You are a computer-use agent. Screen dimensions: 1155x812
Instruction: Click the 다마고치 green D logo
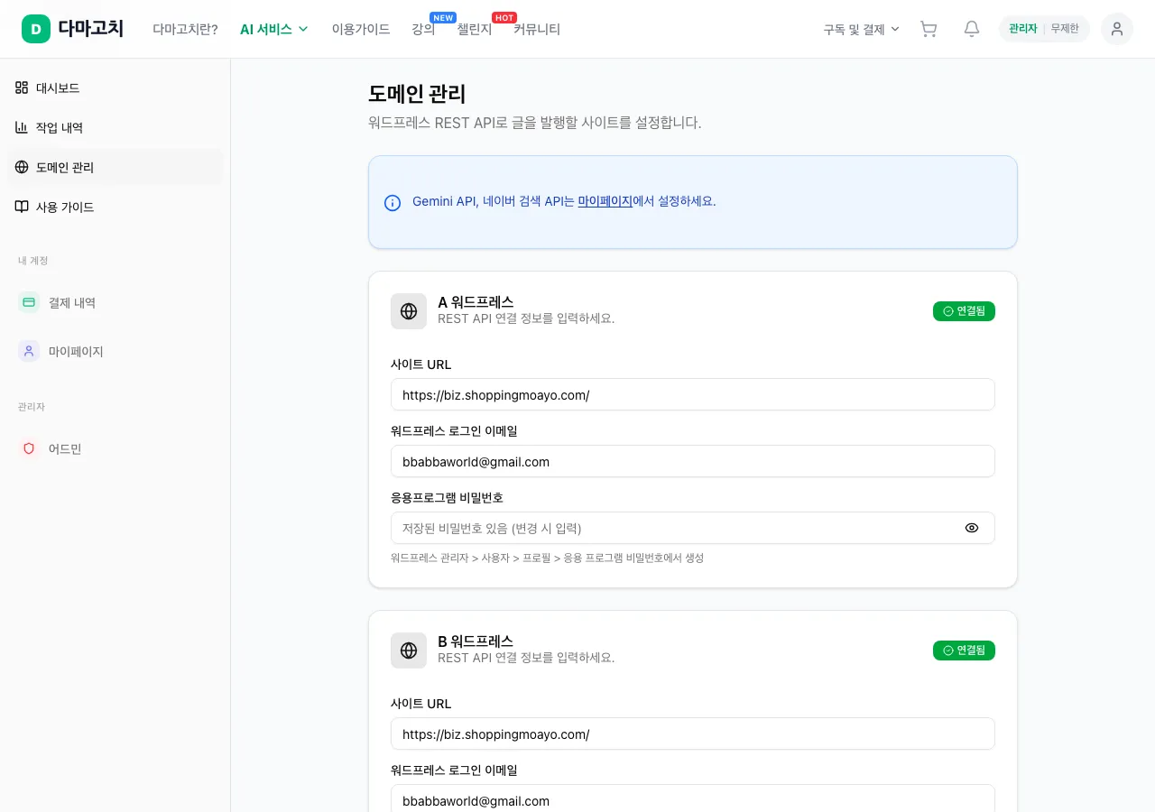point(36,29)
